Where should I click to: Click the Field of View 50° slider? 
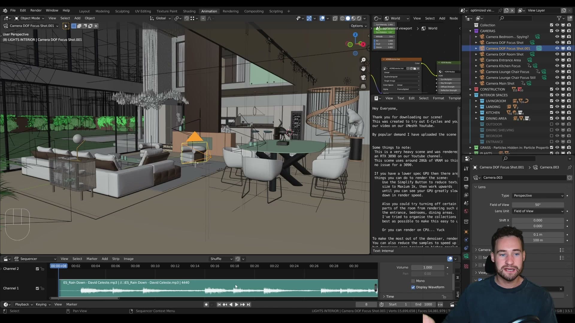click(538, 205)
